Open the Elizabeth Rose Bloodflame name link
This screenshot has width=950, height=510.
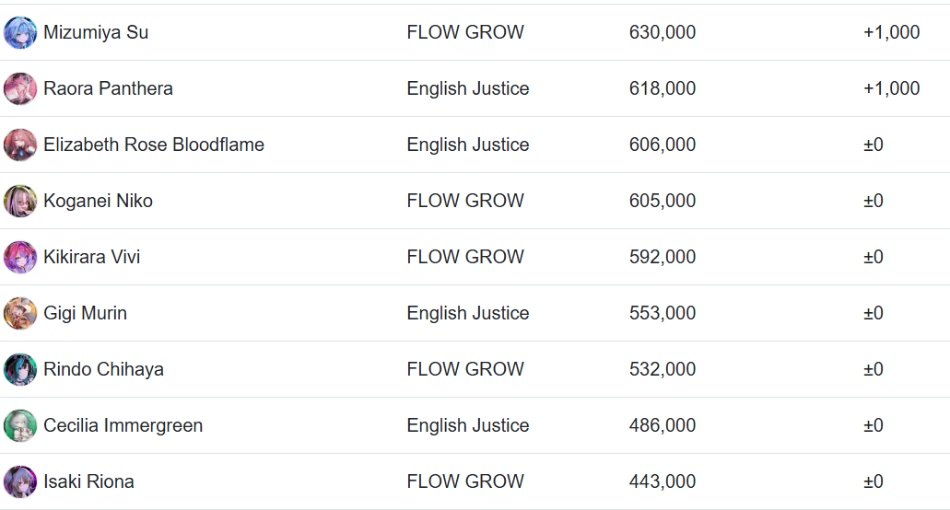coord(154,145)
